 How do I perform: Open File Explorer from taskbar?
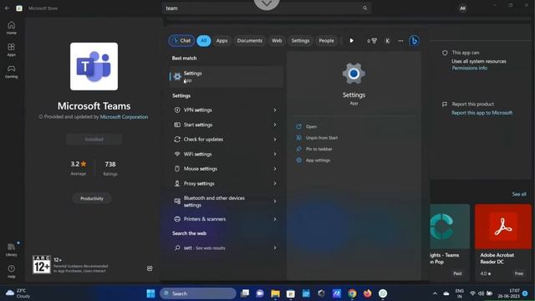275,293
